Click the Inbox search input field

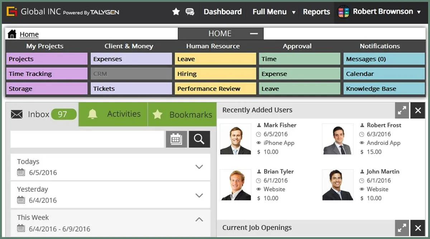tap(87, 139)
